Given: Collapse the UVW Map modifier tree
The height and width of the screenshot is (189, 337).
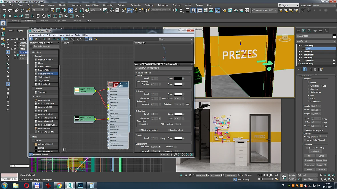Looking at the screenshot, I should point(302,46).
